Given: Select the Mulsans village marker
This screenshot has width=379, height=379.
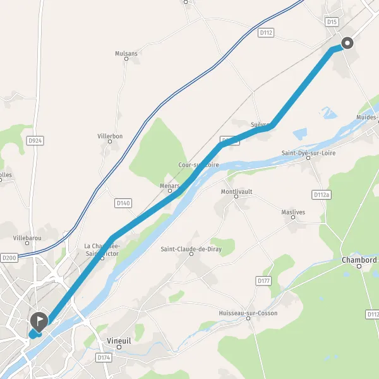Looking at the screenshot, I should coord(126,59).
